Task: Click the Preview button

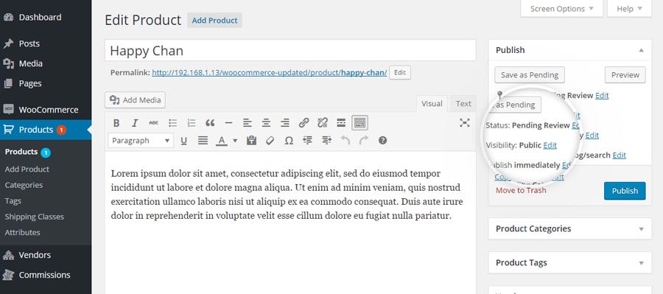Action: tap(625, 75)
